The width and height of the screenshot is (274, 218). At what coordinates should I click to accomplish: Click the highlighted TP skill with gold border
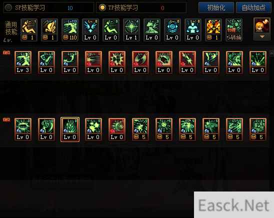[70, 129]
